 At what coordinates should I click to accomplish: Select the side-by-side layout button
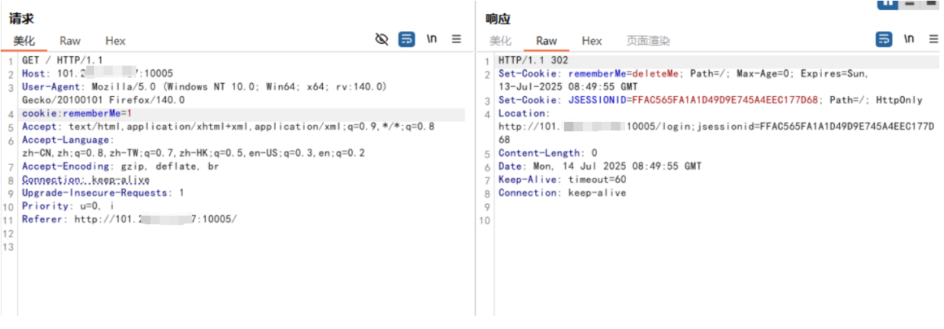pos(887,3)
